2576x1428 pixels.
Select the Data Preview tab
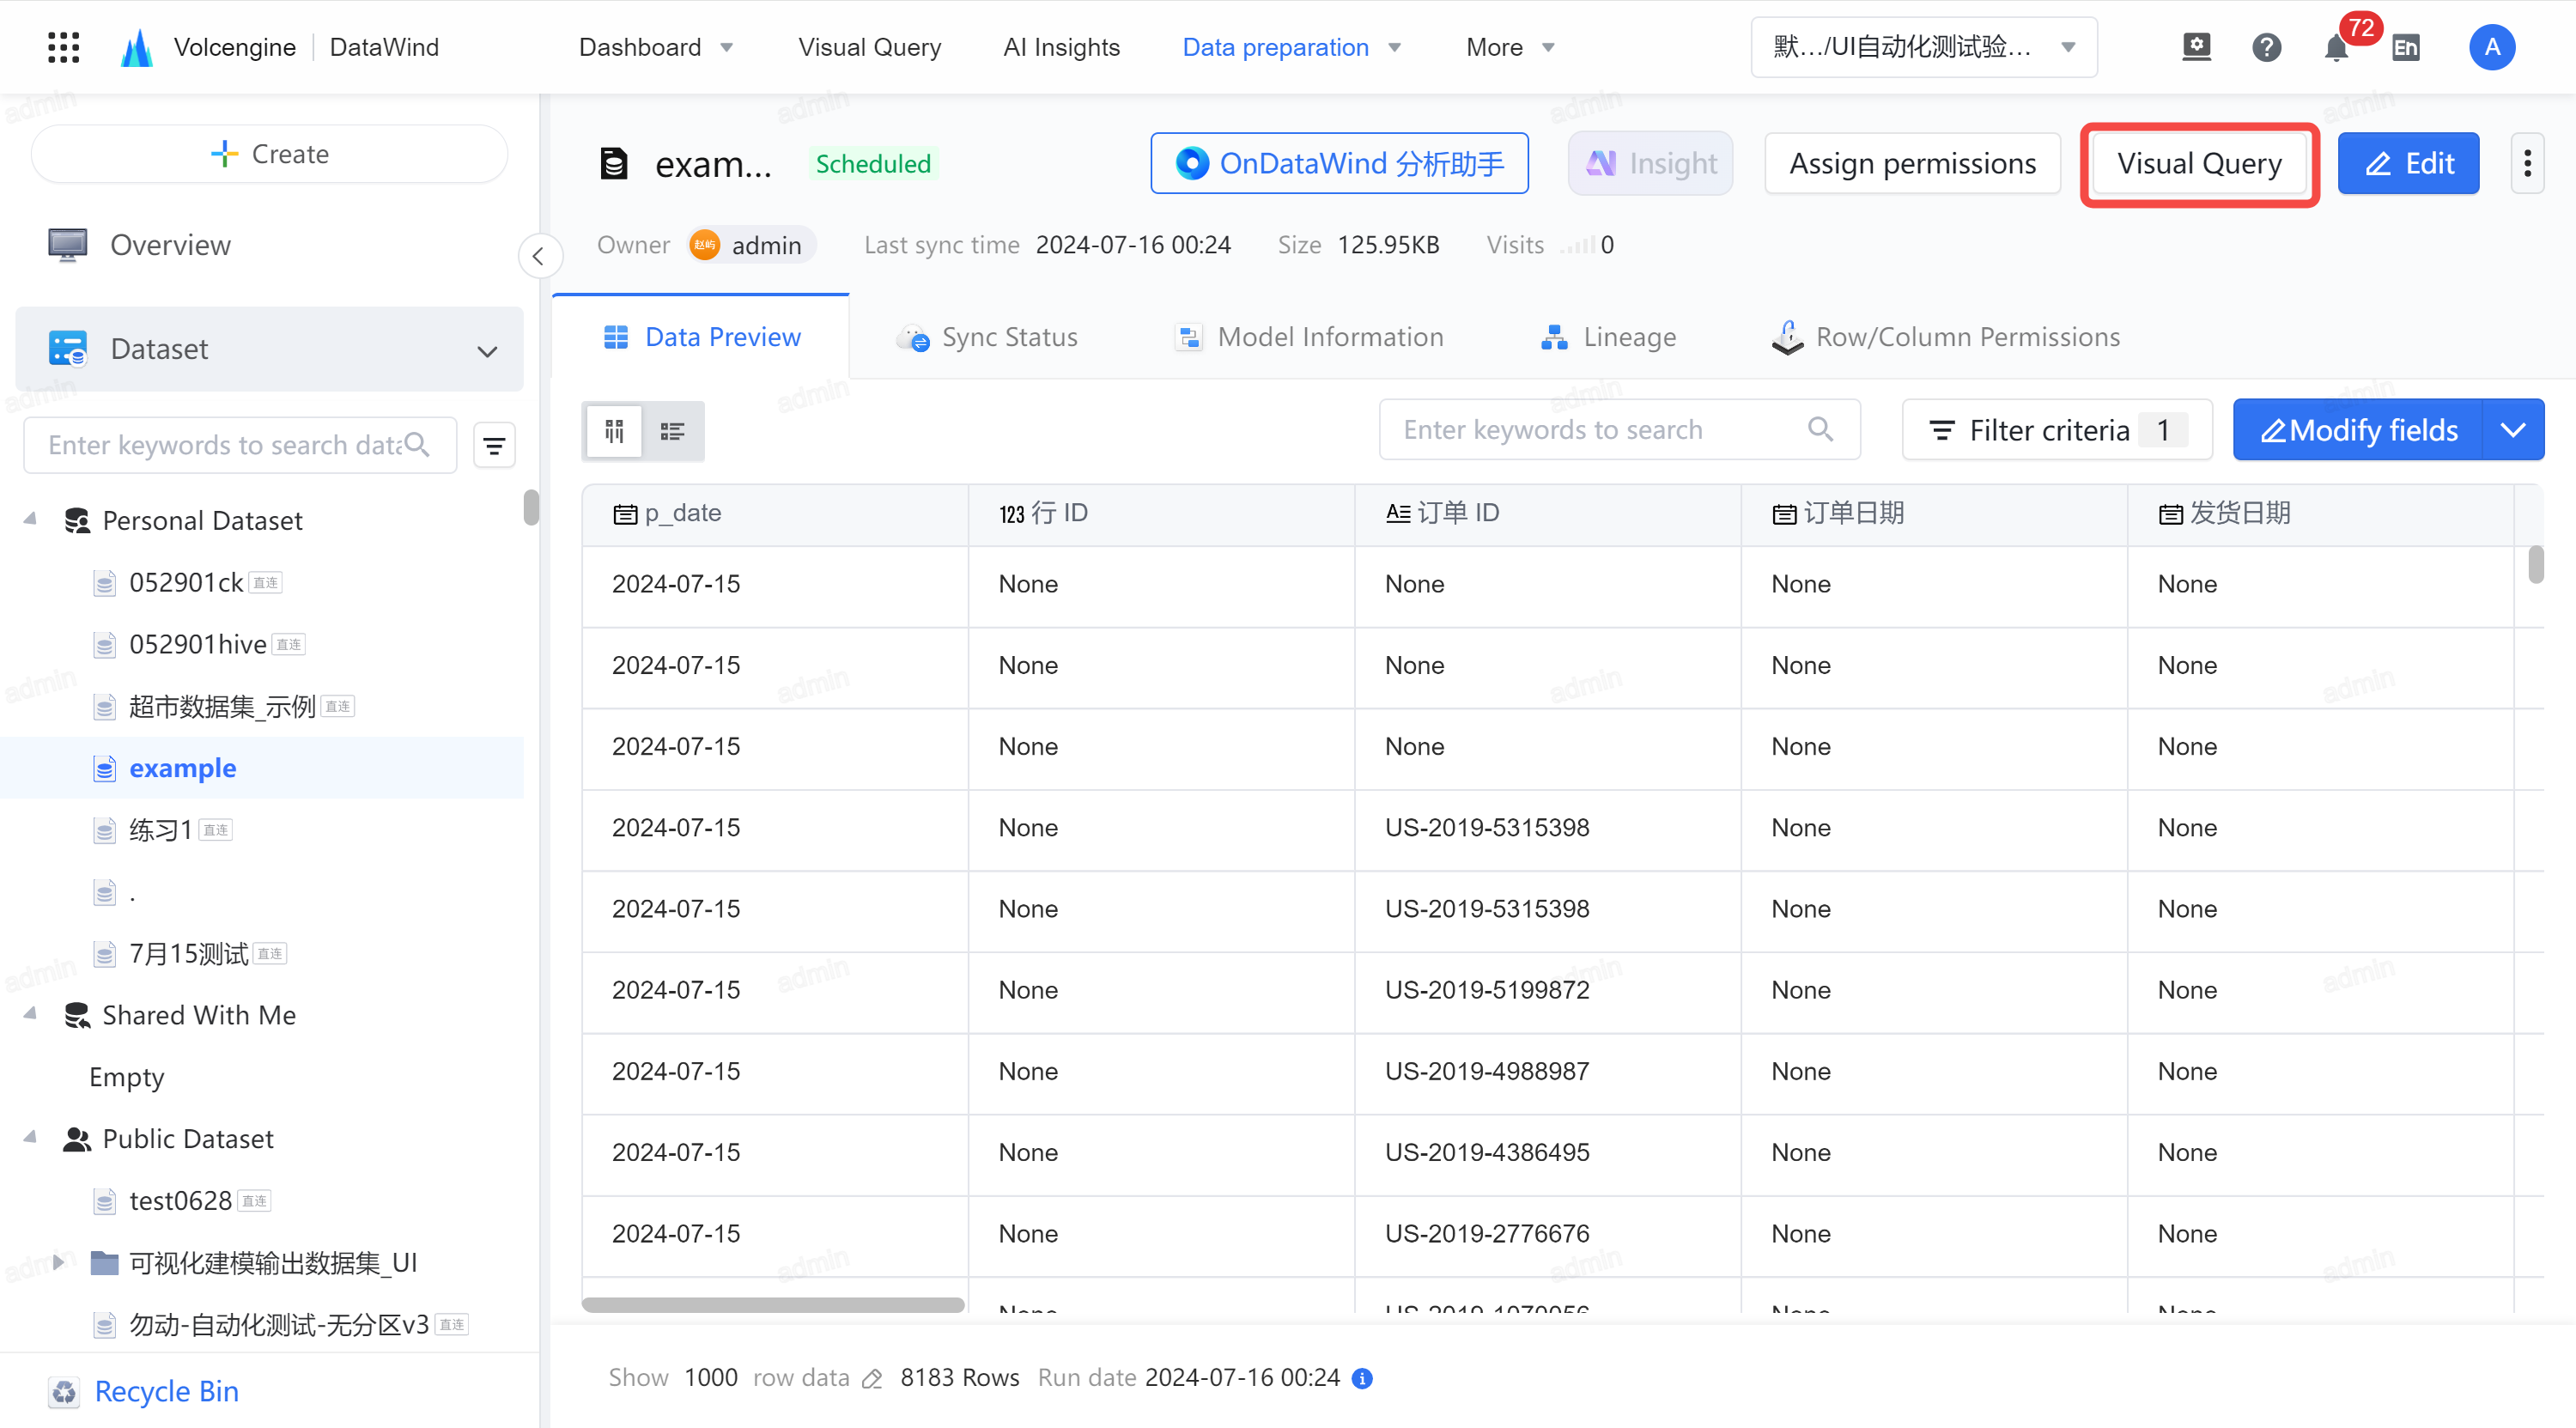click(x=701, y=337)
